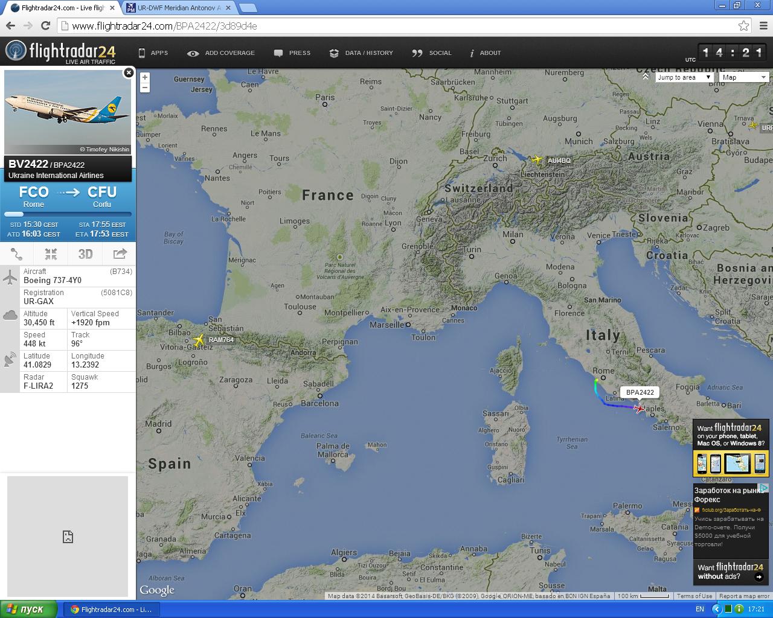Viewport: 773px width, 618px height.
Task: Zoom in the map with plus button
Action: point(145,77)
